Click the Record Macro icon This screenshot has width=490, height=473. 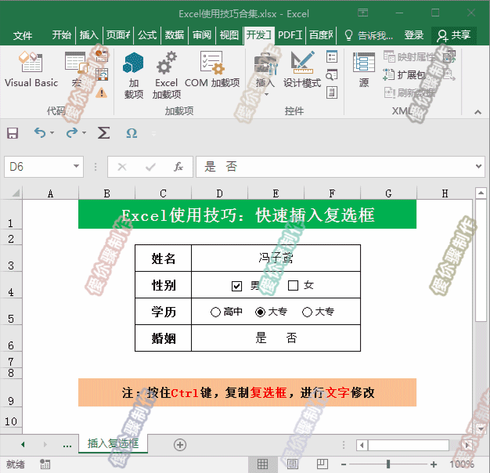coord(102,56)
